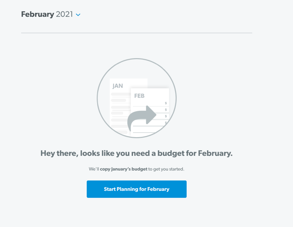The image size is (293, 227).
Task: Click the "to get you started" text
Action: tap(166, 169)
